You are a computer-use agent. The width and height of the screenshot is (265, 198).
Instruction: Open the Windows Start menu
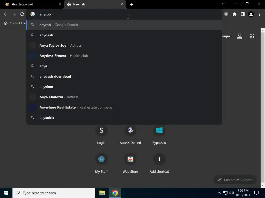pyautogui.click(x=6, y=193)
